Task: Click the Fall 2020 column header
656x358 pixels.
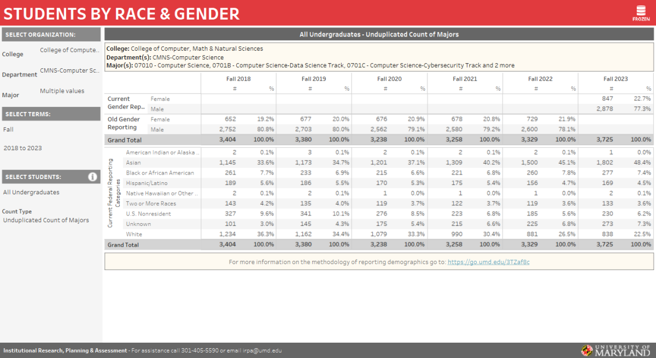Action: click(x=389, y=79)
